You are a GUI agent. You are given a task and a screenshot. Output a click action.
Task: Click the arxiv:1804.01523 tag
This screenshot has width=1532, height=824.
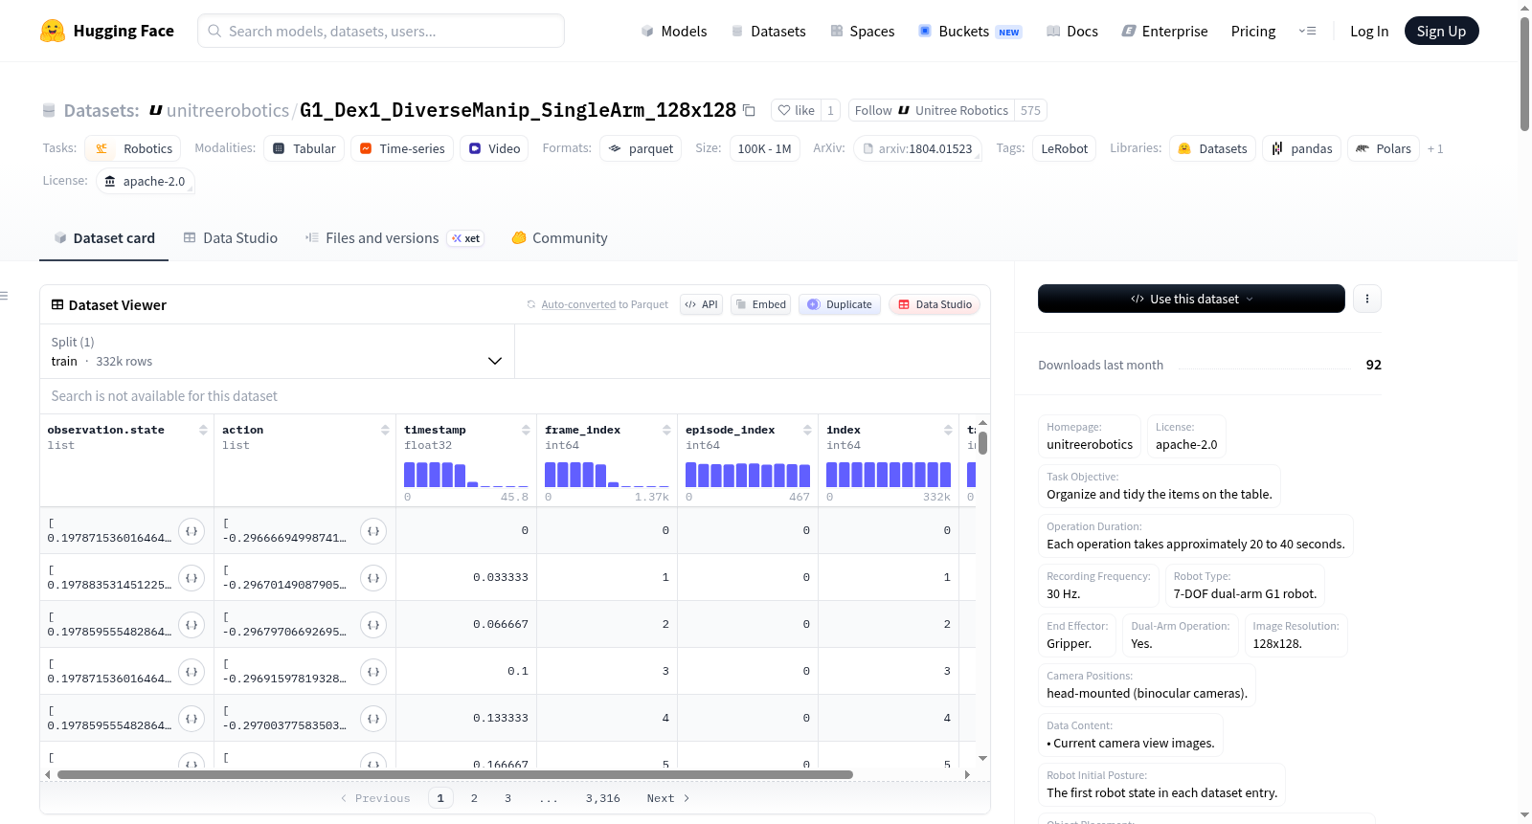917,148
